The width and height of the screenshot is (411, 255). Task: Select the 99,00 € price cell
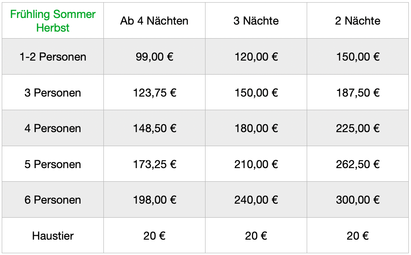pyautogui.click(x=154, y=57)
